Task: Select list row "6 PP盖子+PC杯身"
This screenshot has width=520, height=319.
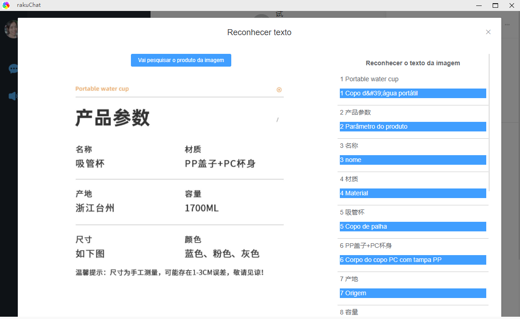Action: point(413,246)
